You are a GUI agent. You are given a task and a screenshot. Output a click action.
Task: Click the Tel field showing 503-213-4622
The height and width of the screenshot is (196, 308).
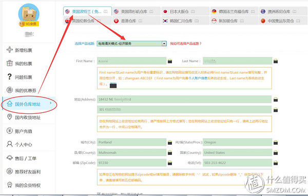tap(238, 163)
